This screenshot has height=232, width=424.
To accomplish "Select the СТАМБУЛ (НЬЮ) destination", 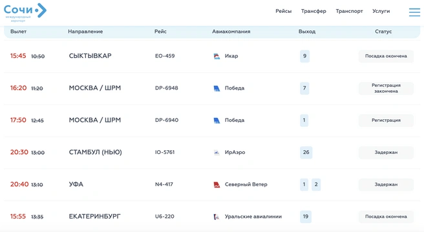I will (95, 152).
